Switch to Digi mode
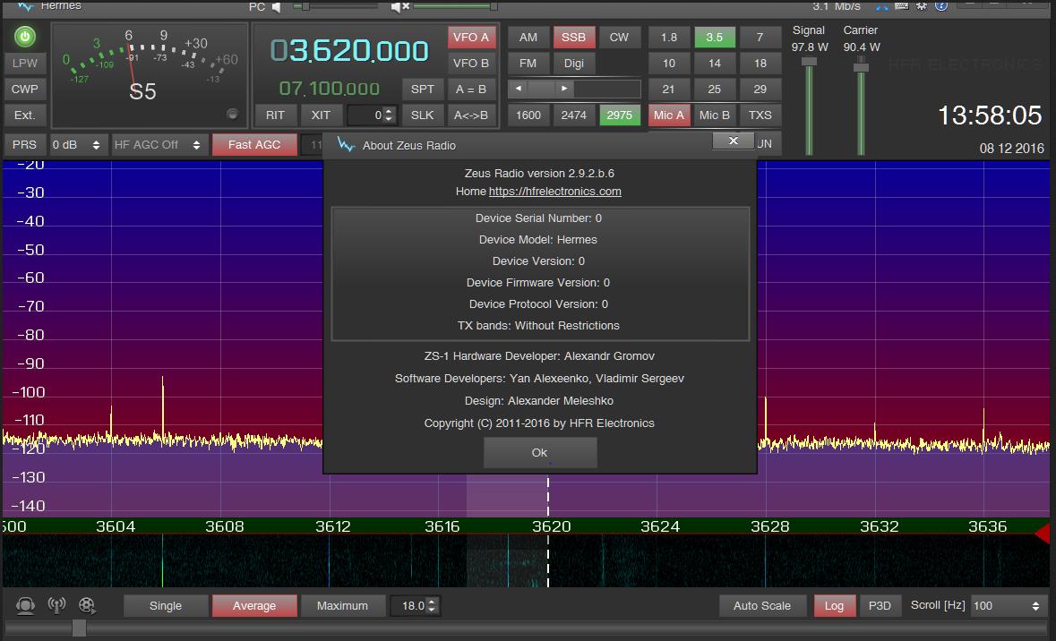 pyautogui.click(x=574, y=64)
